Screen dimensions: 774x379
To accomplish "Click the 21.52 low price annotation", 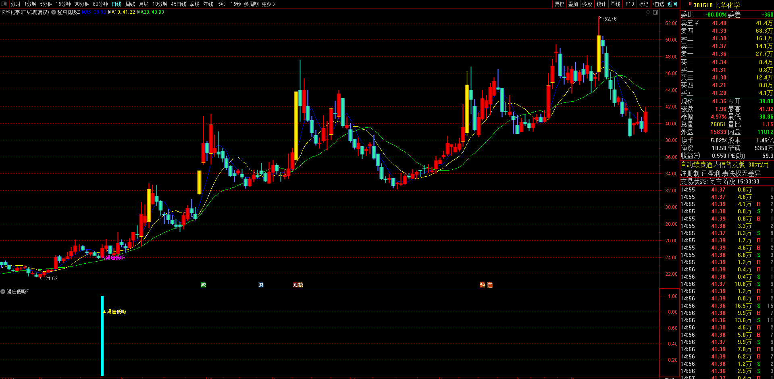I will 51,279.
